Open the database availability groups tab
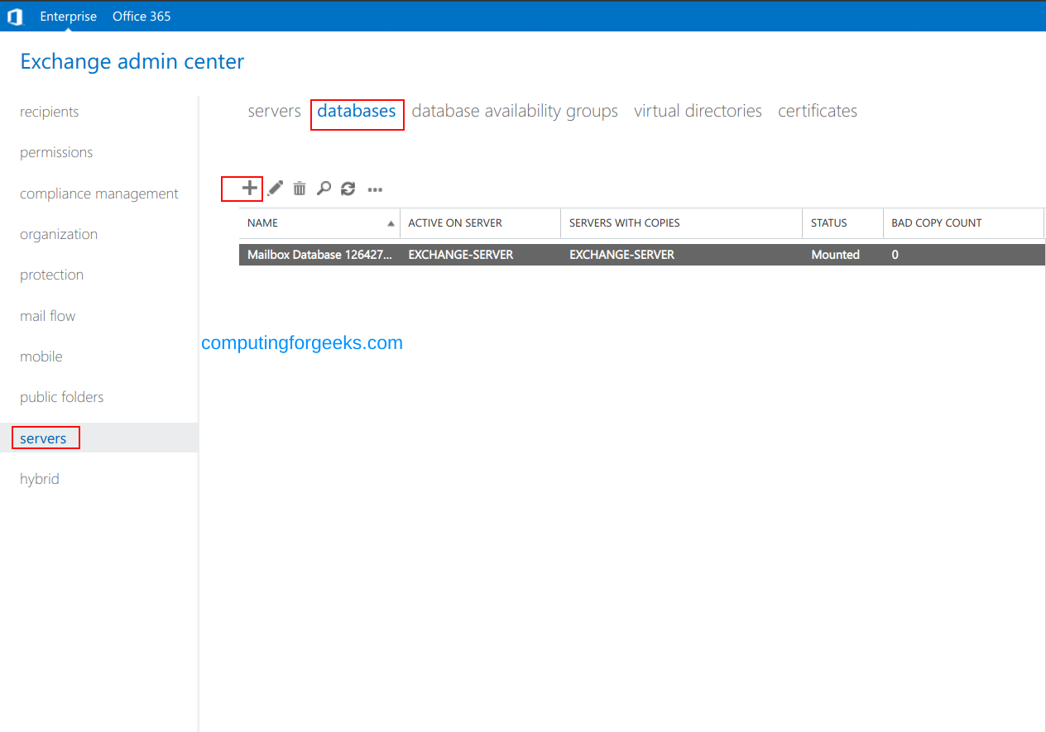Viewport: 1046px width, 732px height. click(515, 110)
